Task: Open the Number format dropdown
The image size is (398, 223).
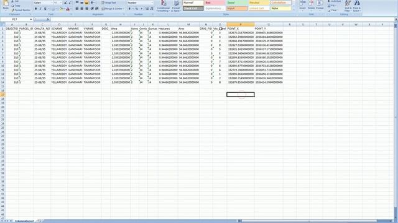Action: click(152, 2)
